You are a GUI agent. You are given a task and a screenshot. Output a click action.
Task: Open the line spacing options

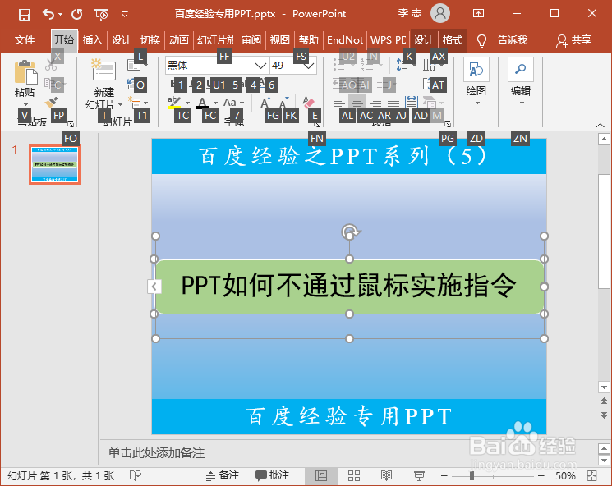(x=402, y=65)
